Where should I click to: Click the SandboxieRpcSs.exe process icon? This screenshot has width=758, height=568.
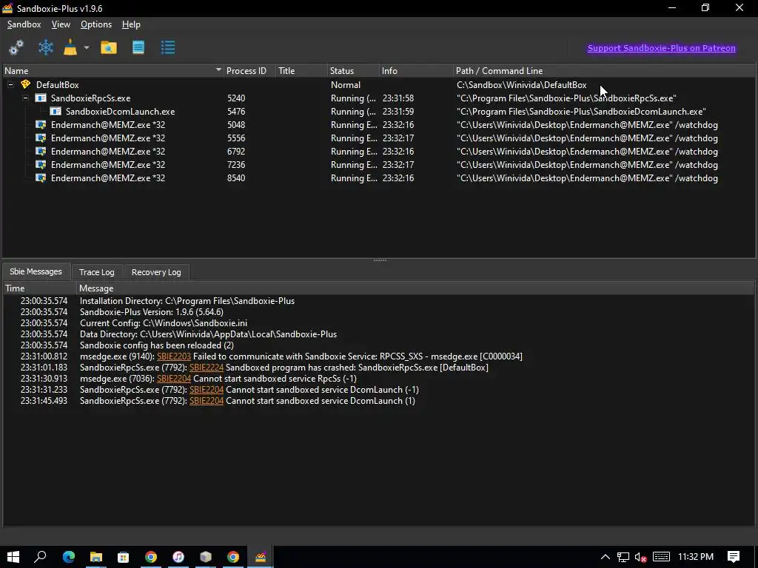click(x=41, y=98)
